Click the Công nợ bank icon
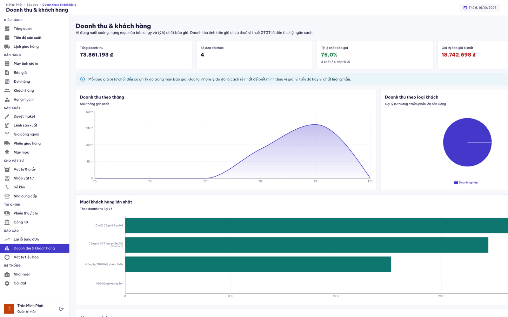 point(7,222)
